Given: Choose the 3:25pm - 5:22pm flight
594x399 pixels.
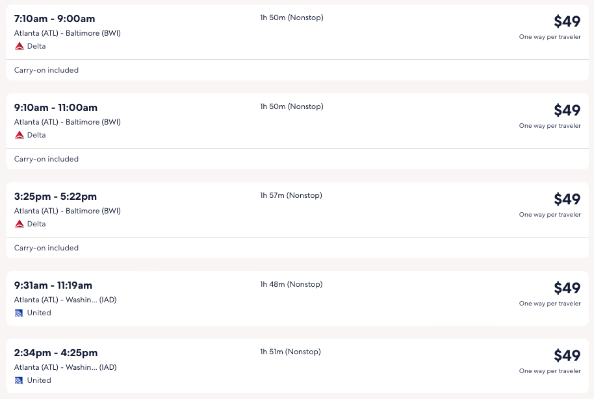Looking at the screenshot, I should pos(55,197).
